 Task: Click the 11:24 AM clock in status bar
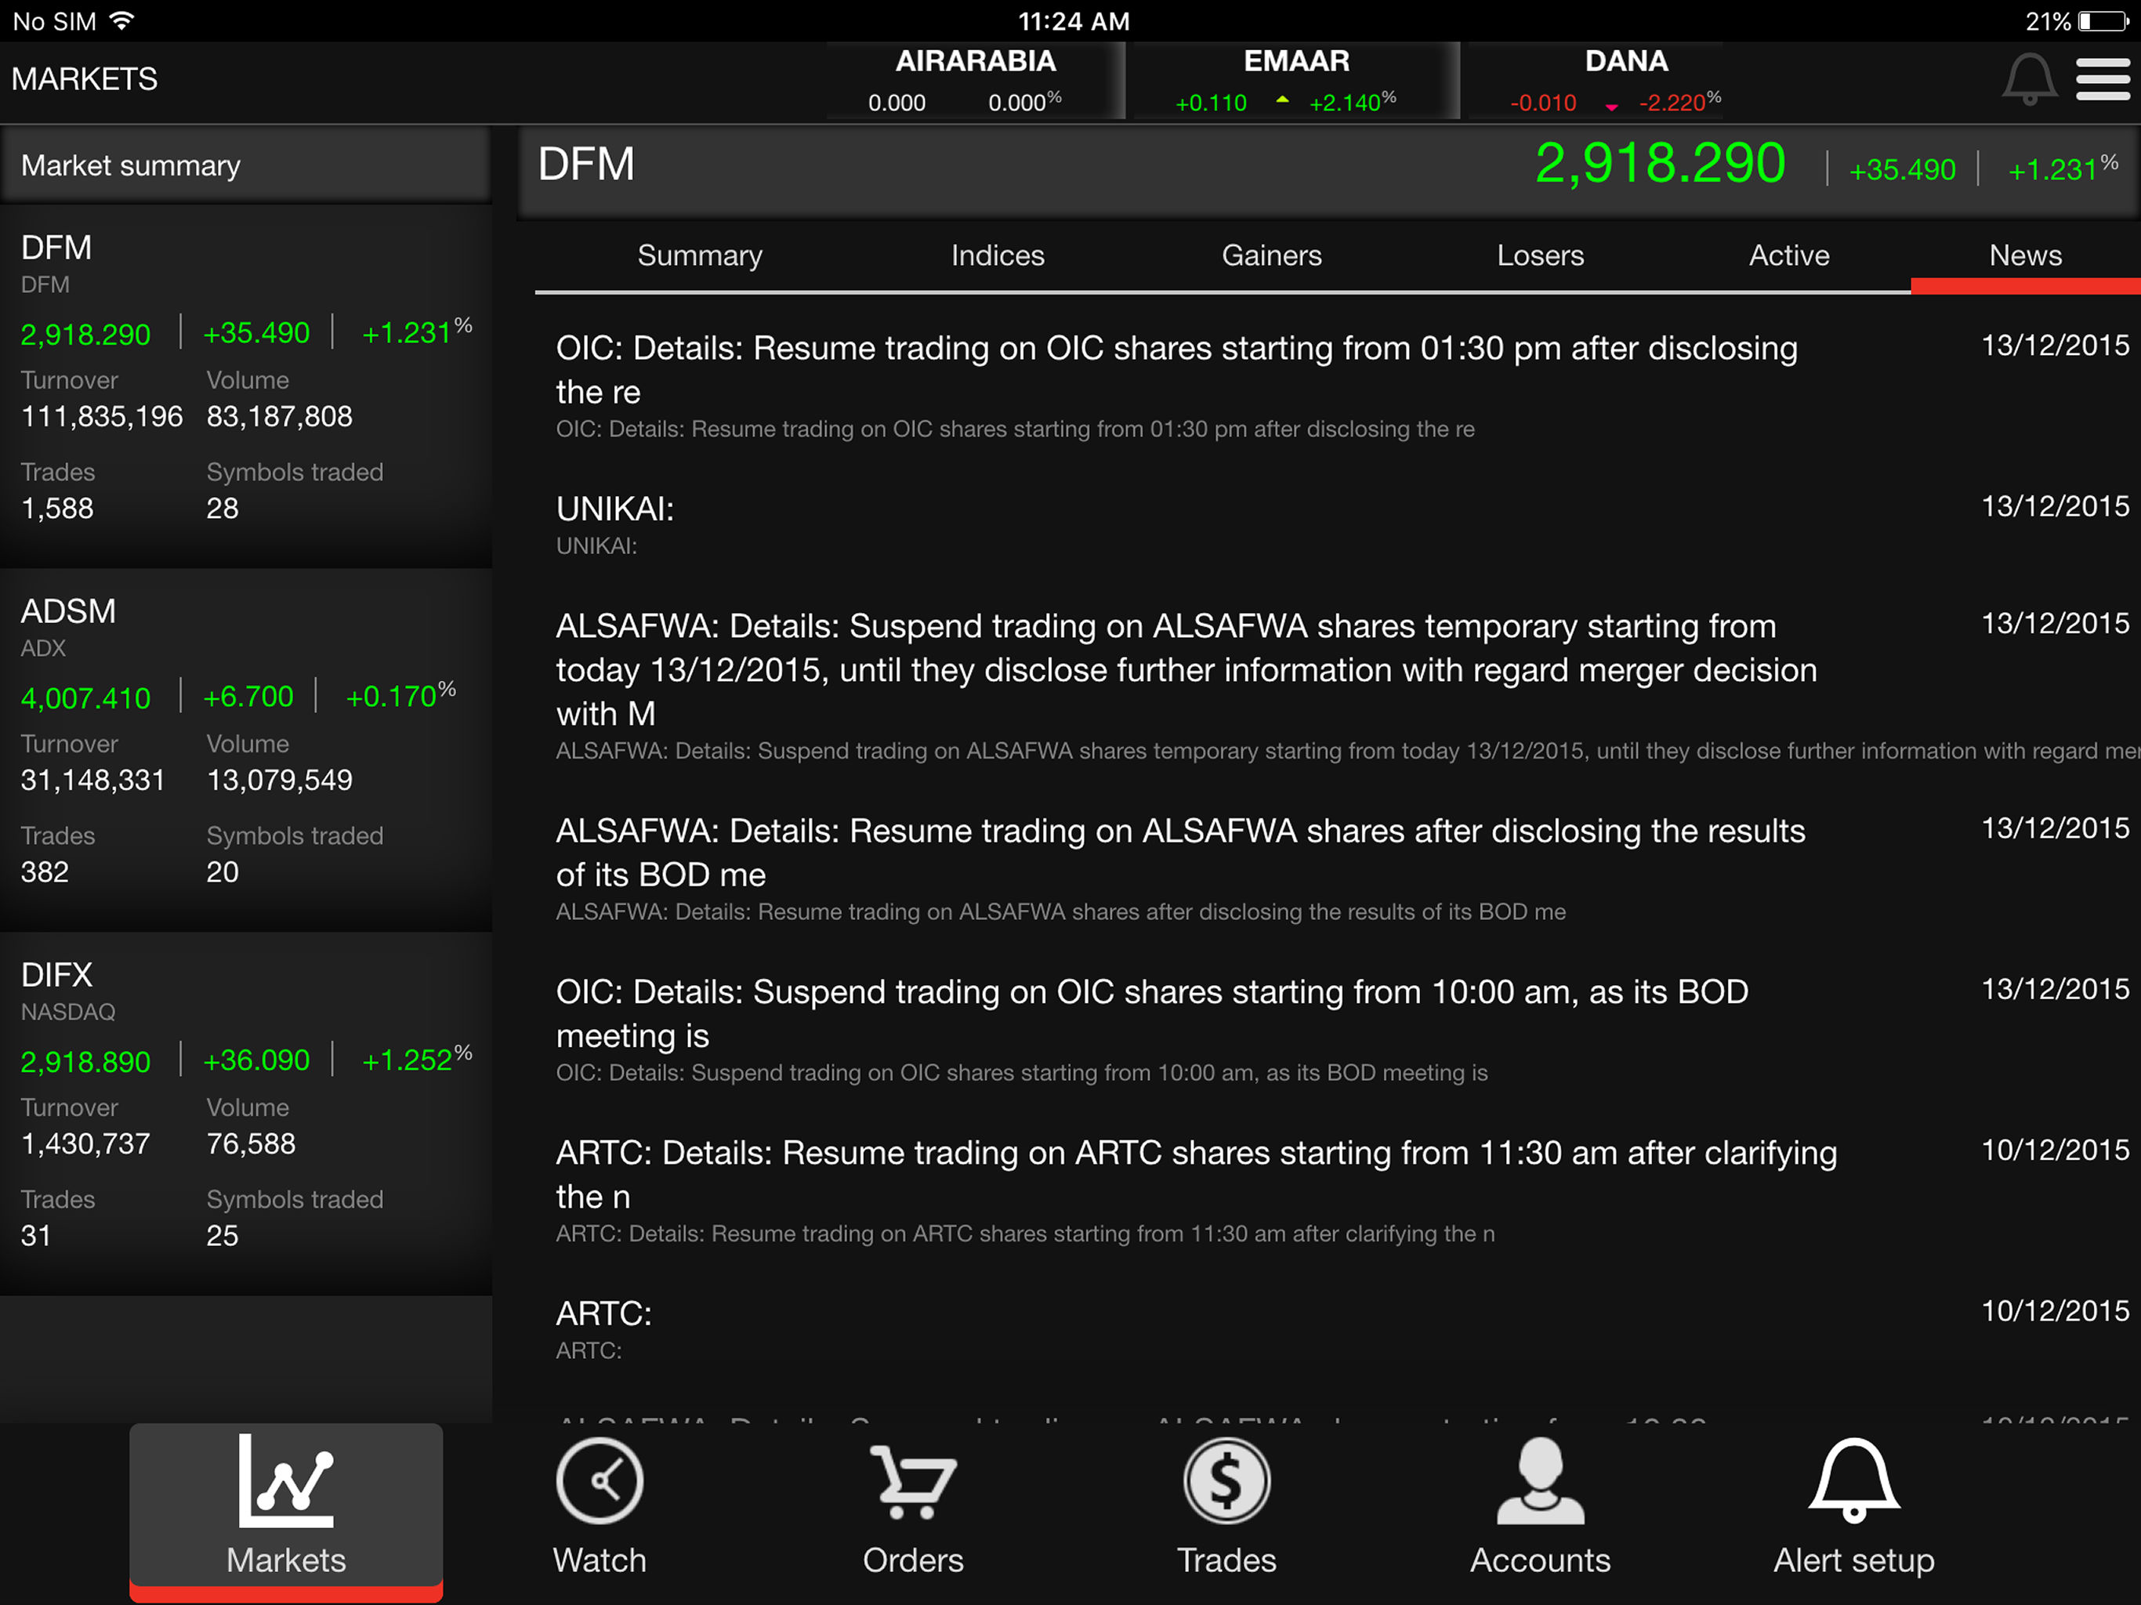[x=1074, y=20]
